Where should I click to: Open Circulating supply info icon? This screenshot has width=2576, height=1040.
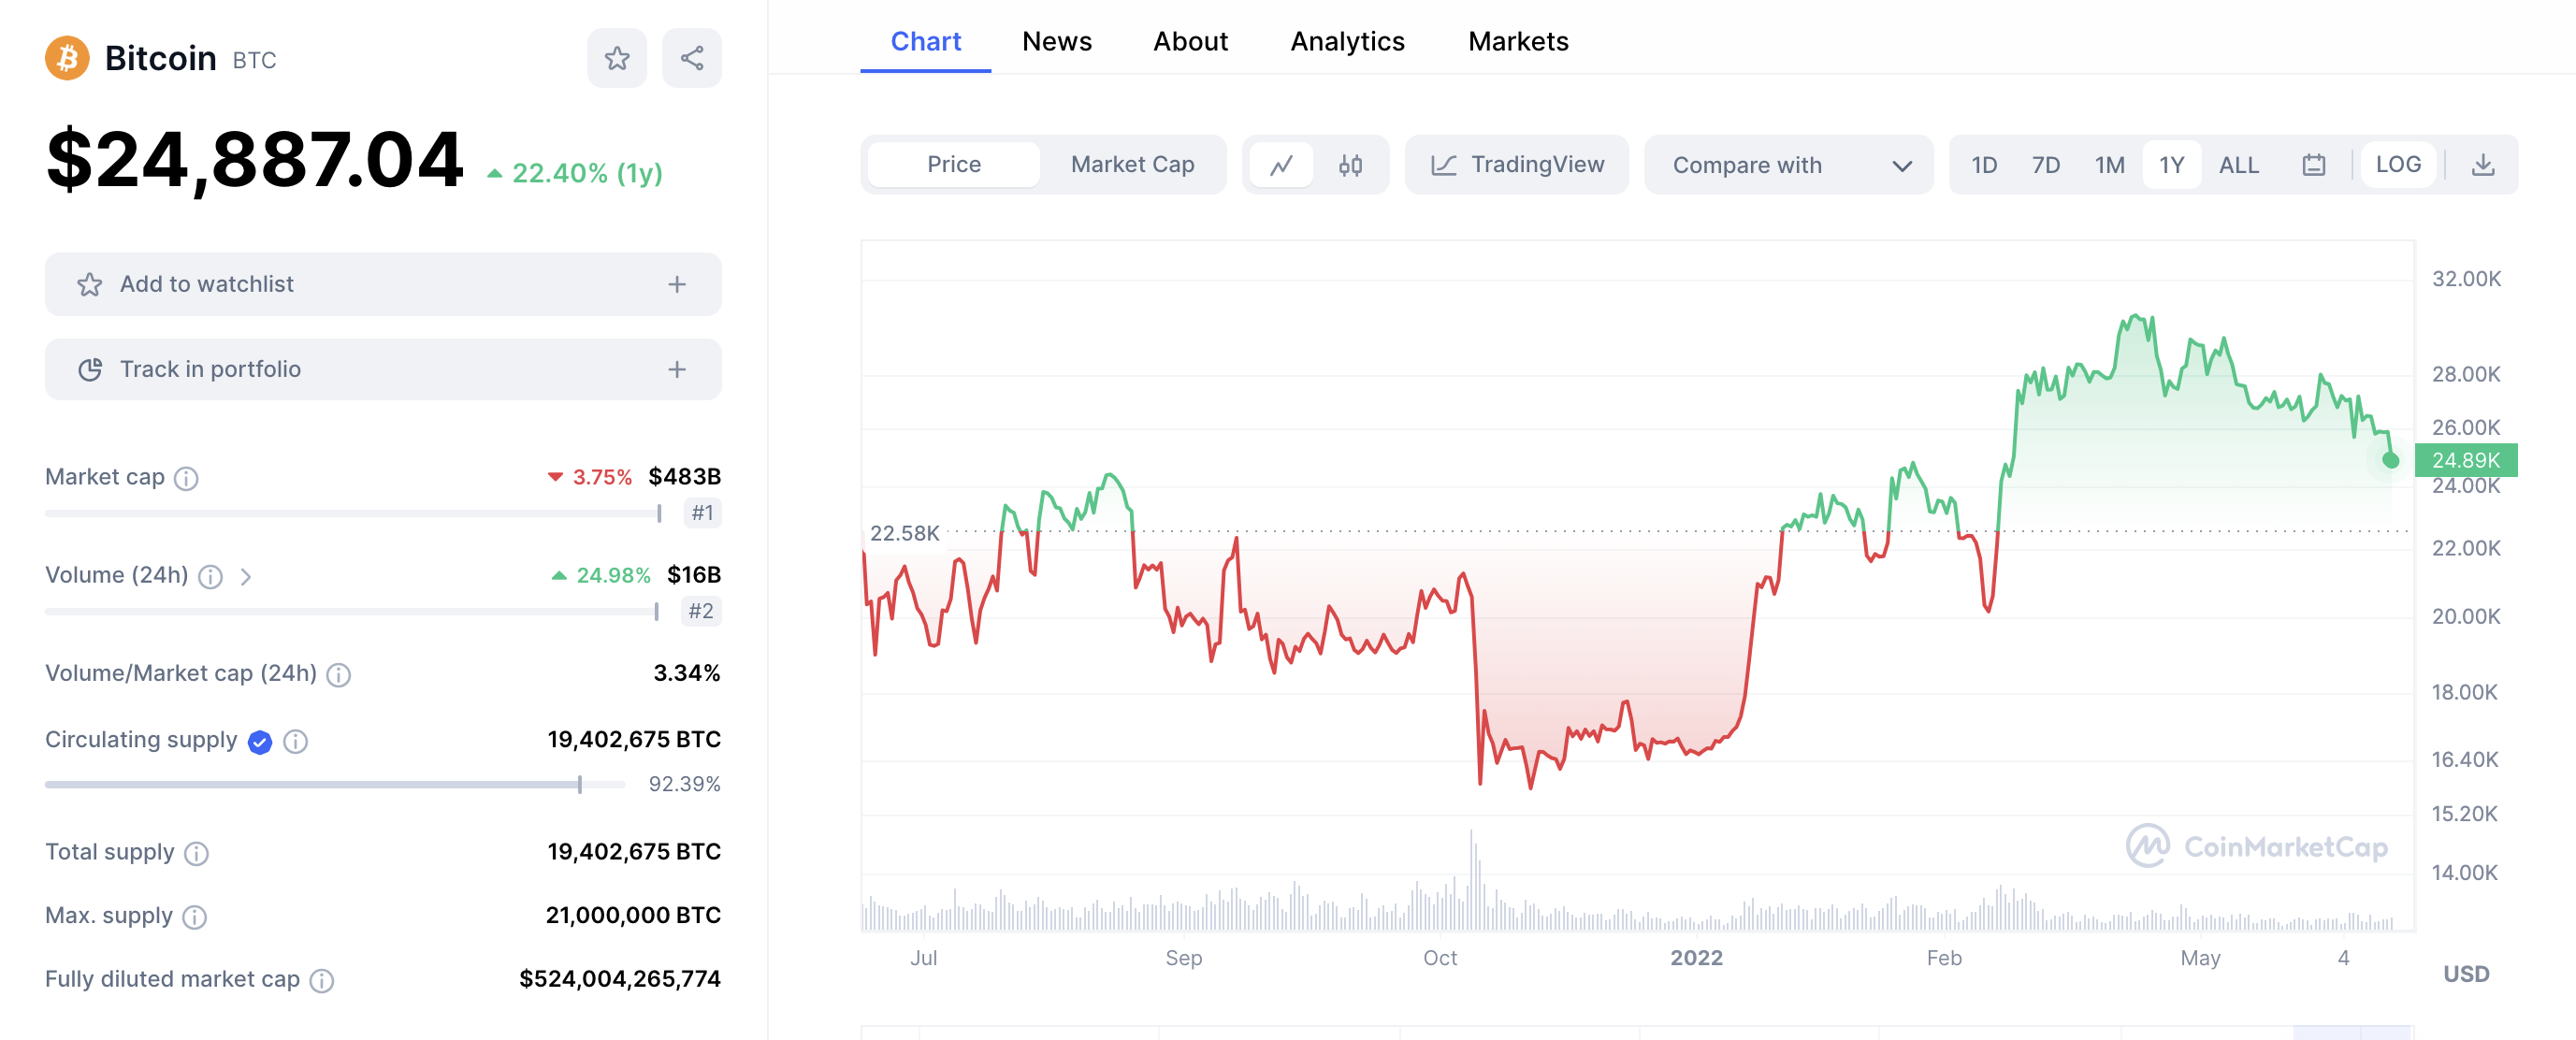point(295,741)
